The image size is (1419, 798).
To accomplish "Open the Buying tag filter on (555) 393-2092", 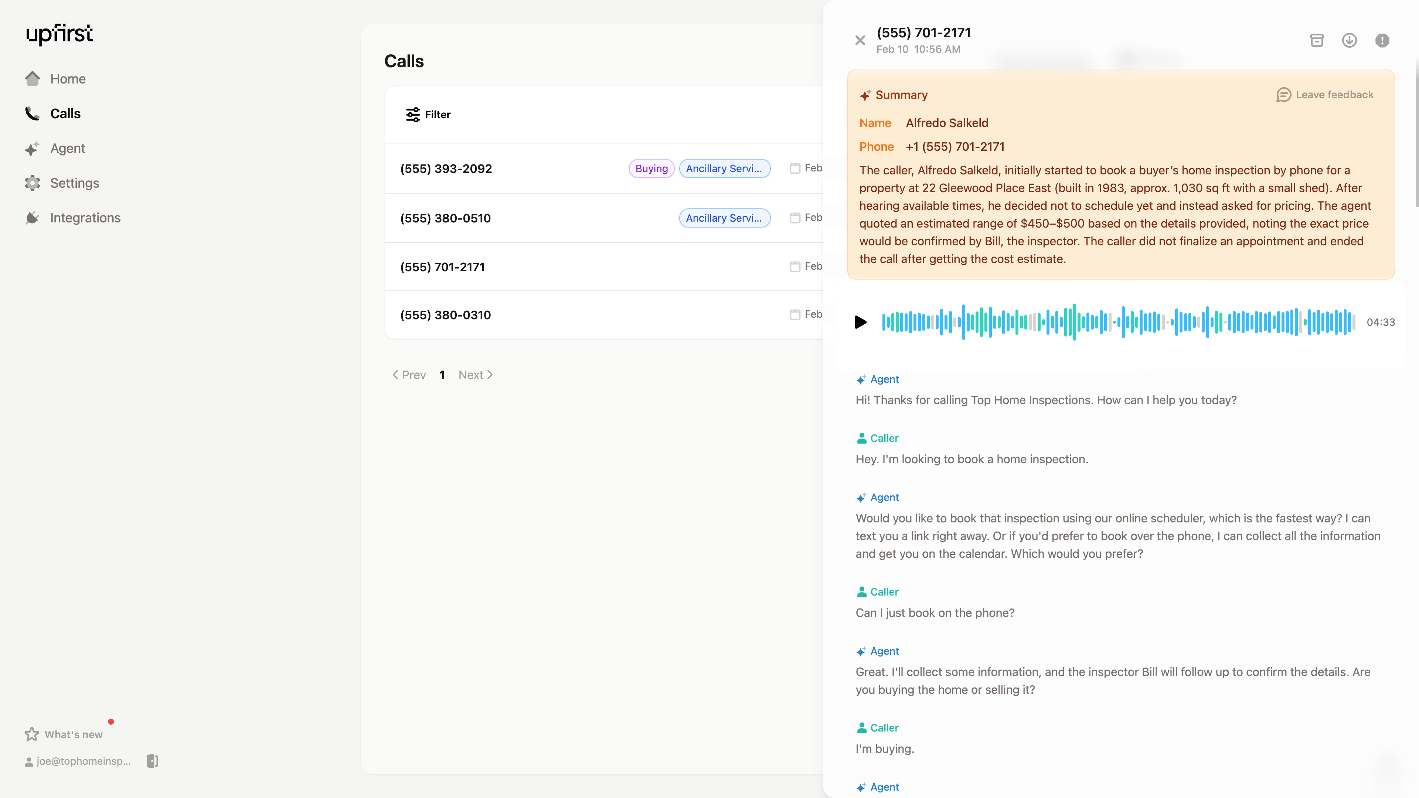I will pyautogui.click(x=651, y=168).
